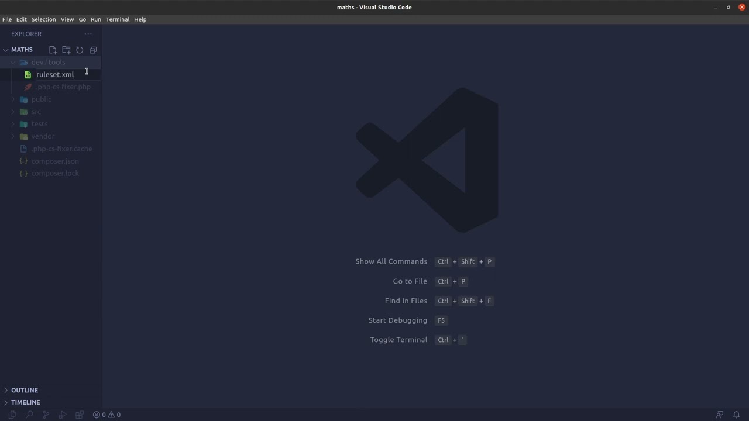749x421 pixels.
Task: Click the .php-cs-fixer.cache file icon
Action: (23, 149)
